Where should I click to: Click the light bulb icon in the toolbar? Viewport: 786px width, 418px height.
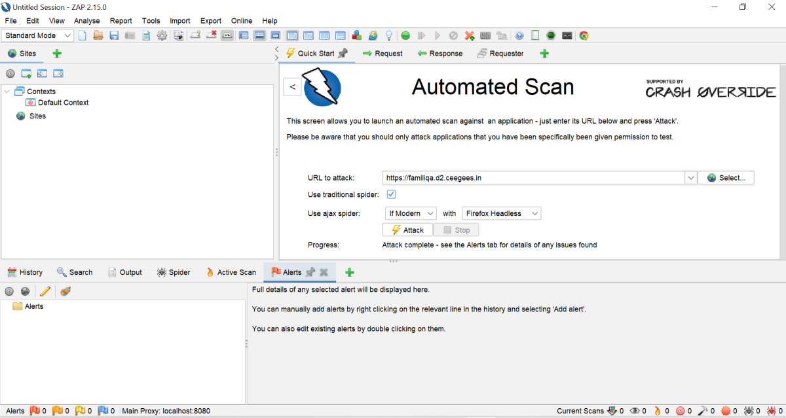click(x=389, y=35)
